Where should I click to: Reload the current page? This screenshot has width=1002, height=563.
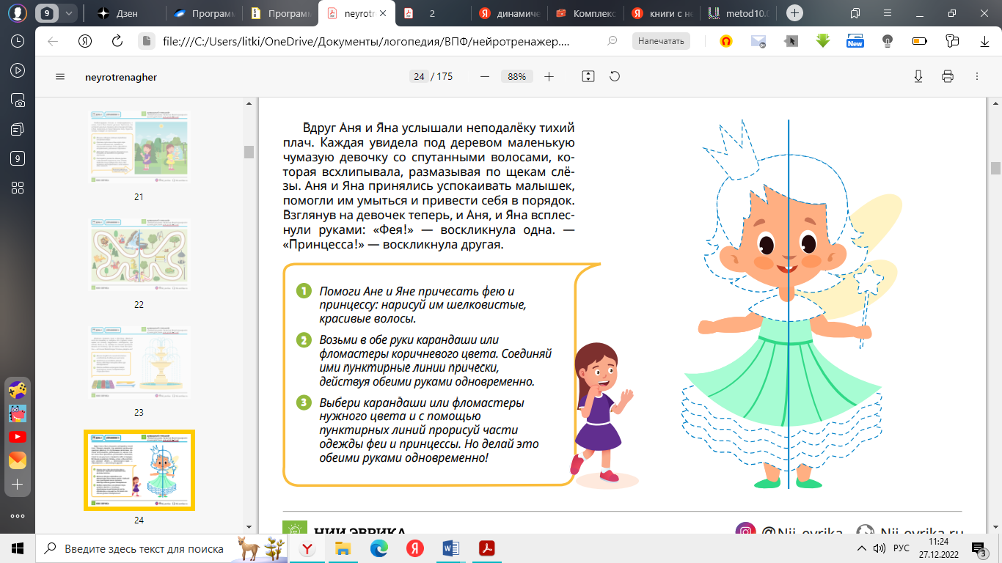tap(116, 42)
